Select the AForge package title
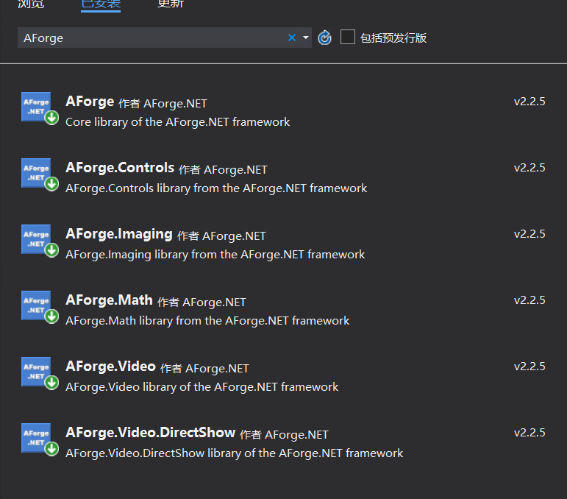Screen dimensions: 567x499 click(x=90, y=102)
